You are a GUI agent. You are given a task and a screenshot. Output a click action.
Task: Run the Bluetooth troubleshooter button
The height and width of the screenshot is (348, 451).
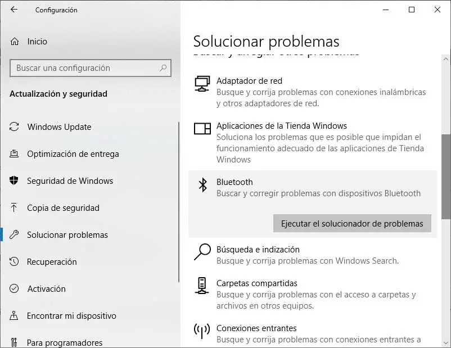point(352,223)
